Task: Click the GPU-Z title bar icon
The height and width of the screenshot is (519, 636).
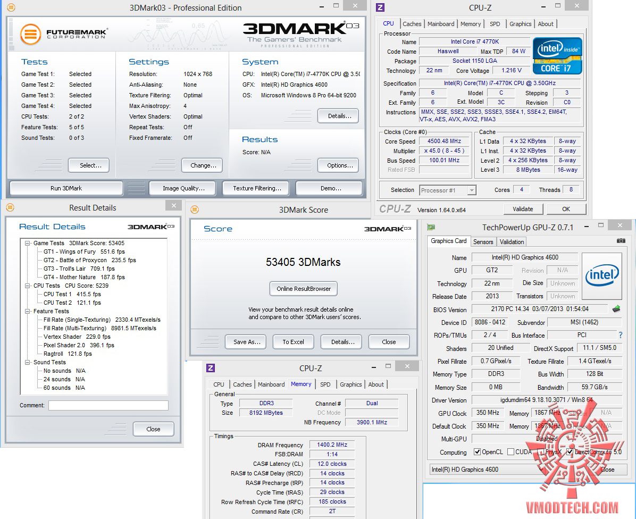Action: coord(431,227)
